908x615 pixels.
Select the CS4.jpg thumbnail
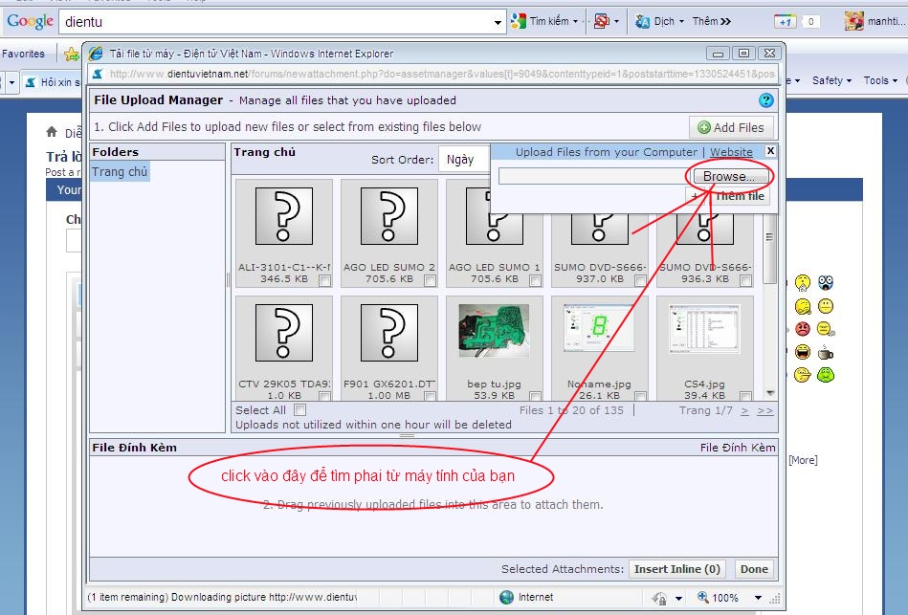pos(704,330)
